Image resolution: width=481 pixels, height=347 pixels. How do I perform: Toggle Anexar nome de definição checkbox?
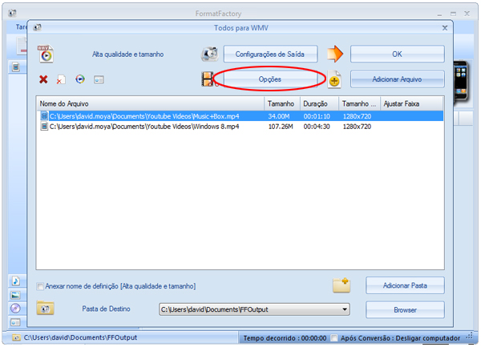point(41,286)
